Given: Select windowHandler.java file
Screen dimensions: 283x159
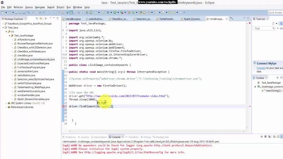Looking at the screenshot, I should click(28, 95).
